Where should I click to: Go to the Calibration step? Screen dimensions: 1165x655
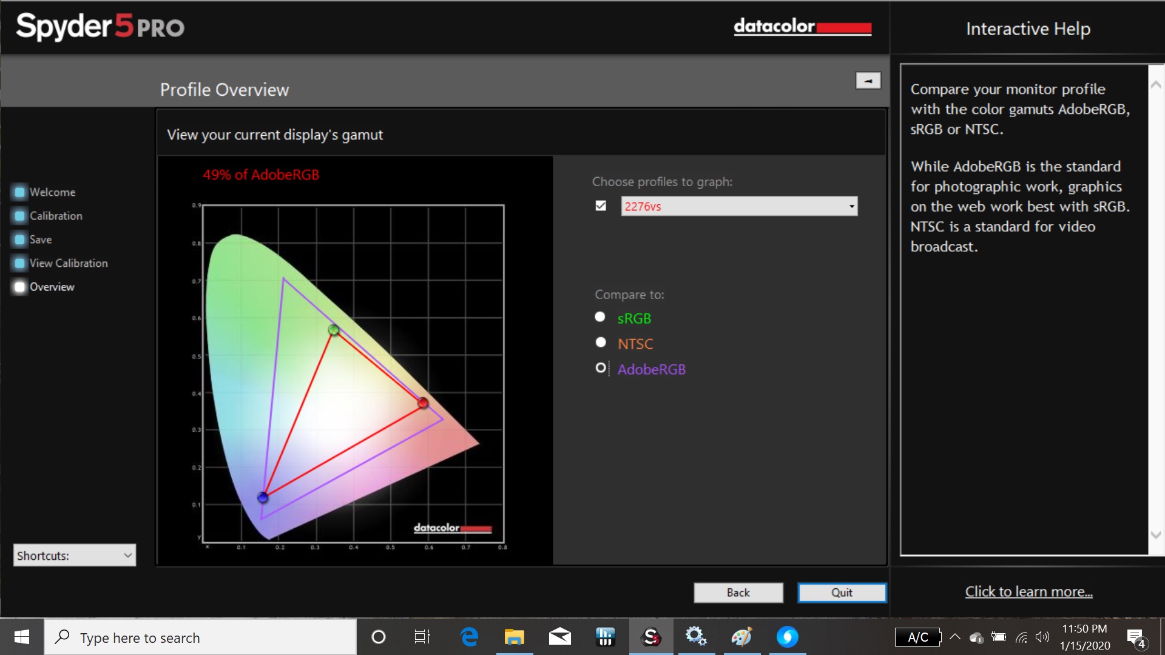pyautogui.click(x=56, y=216)
